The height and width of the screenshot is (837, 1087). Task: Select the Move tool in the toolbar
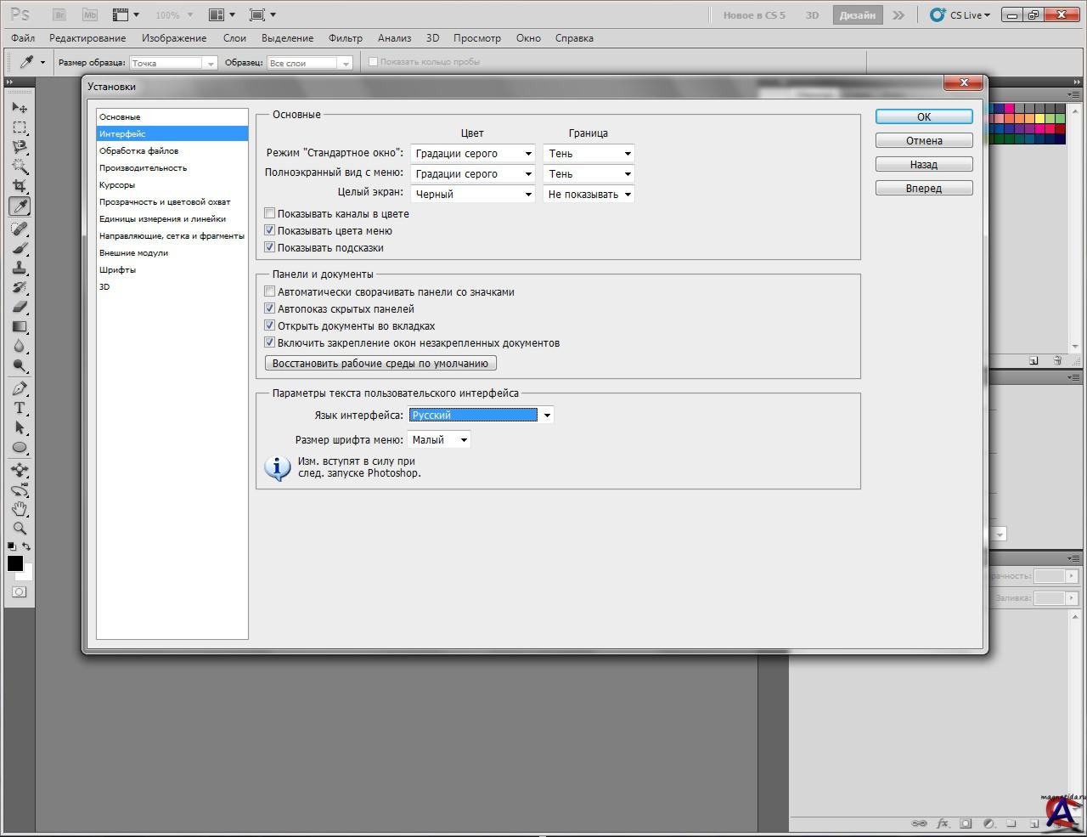pos(20,108)
